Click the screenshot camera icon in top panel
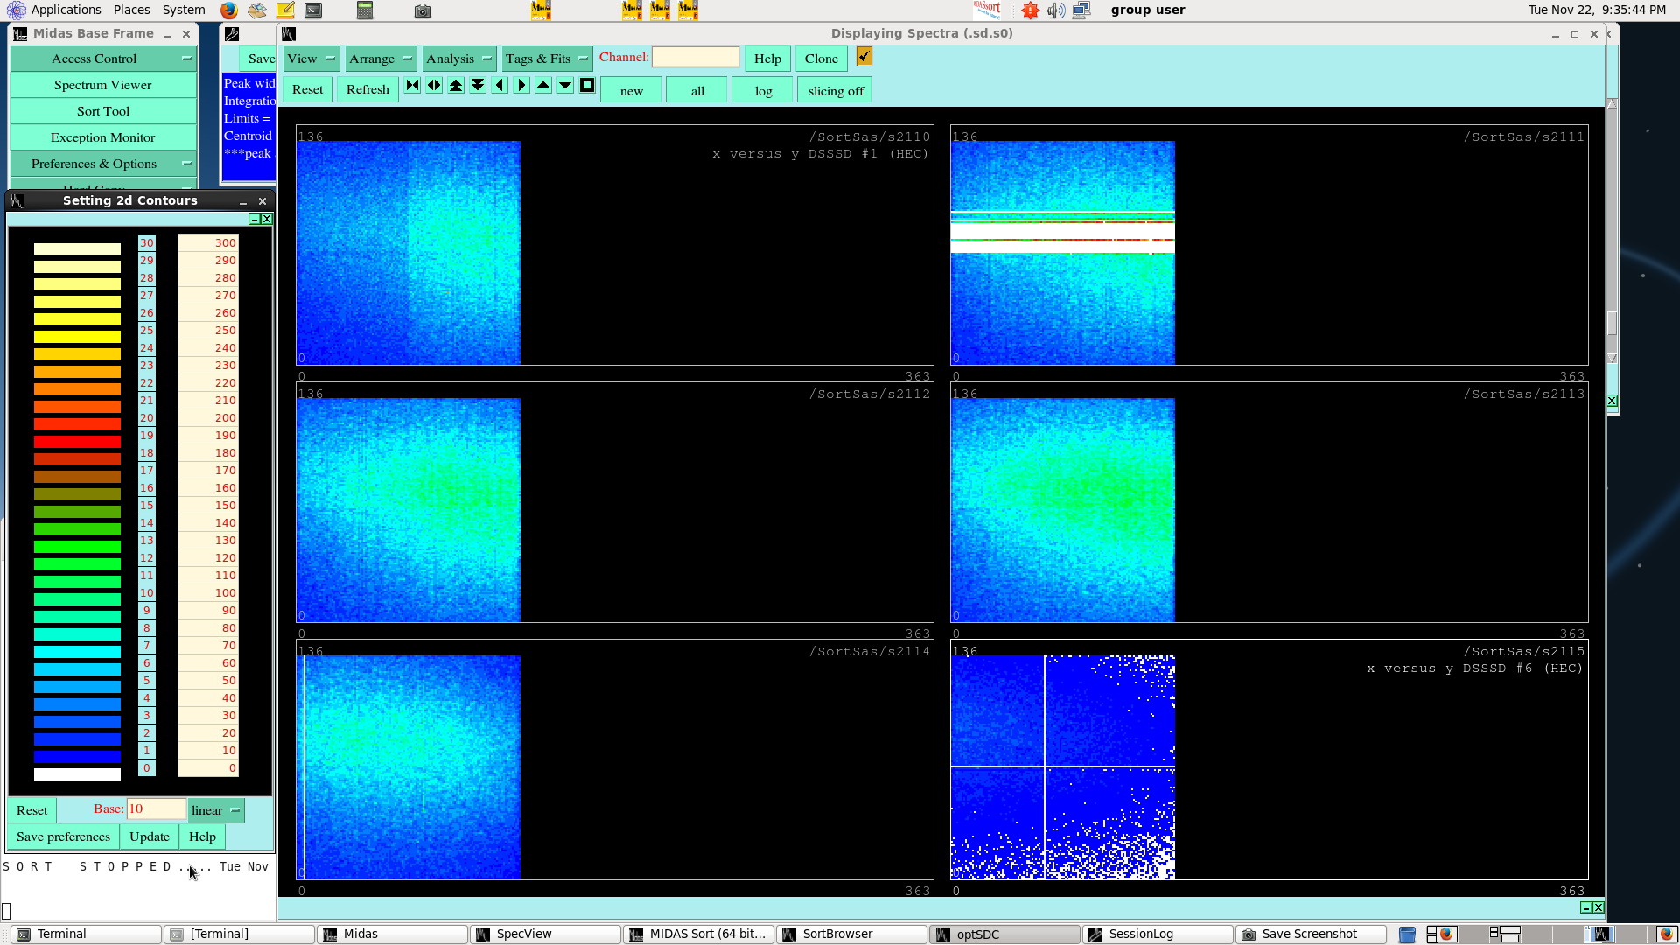The height and width of the screenshot is (945, 1680). pos(422,10)
